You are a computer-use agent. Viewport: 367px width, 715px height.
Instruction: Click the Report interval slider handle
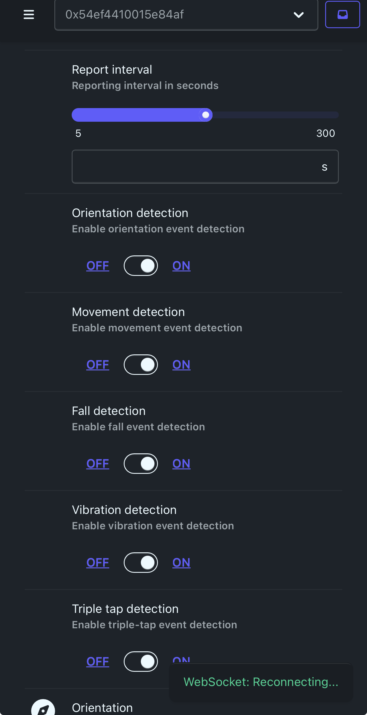pyautogui.click(x=205, y=115)
